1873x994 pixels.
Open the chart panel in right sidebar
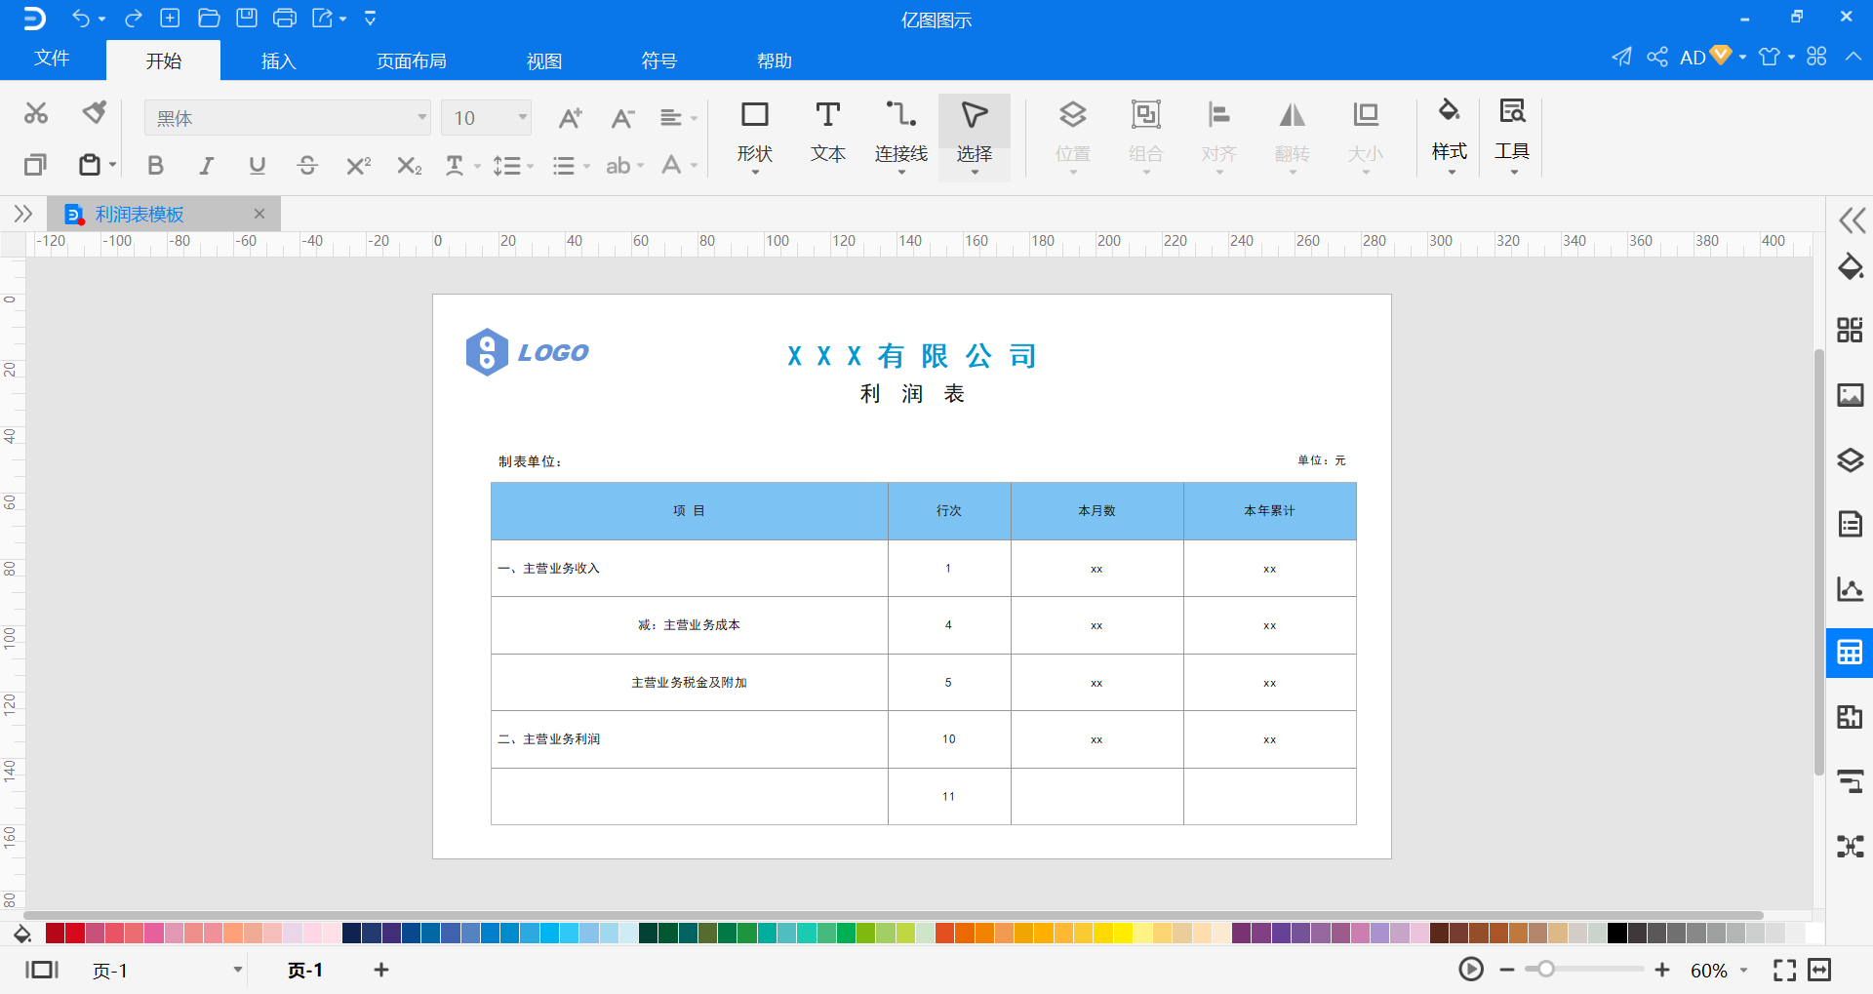pos(1850,588)
